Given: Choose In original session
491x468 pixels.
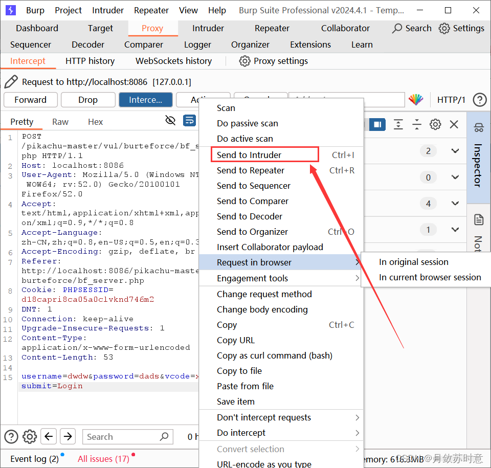Looking at the screenshot, I should click(x=426, y=262).
